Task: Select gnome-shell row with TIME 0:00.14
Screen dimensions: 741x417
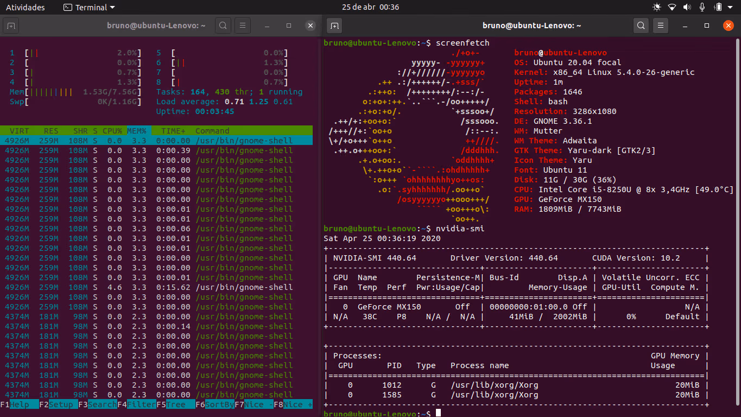Action: (156, 326)
